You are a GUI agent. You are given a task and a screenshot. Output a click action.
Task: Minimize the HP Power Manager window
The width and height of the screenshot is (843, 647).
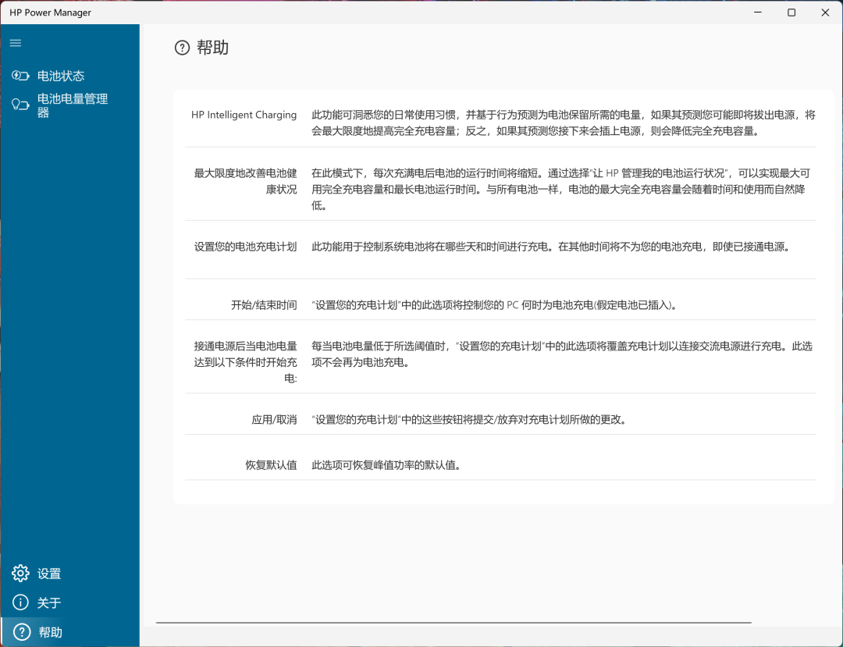pos(758,12)
